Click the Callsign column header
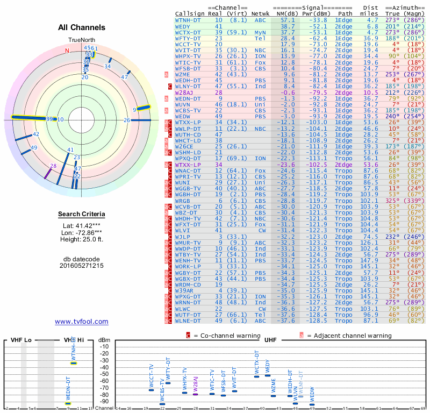 pyautogui.click(x=190, y=13)
